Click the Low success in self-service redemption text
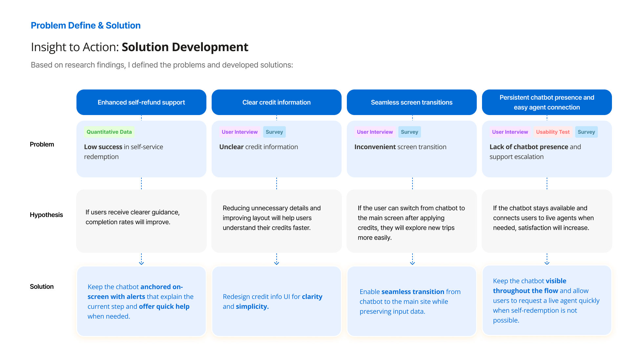630x354 pixels. coord(123,151)
